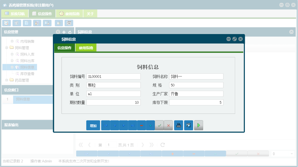Click the document toolbar icon
Screen dimensions: 298x167
coord(27,23)
